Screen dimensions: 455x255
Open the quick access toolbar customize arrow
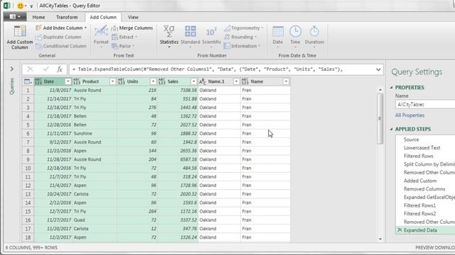(31, 6)
